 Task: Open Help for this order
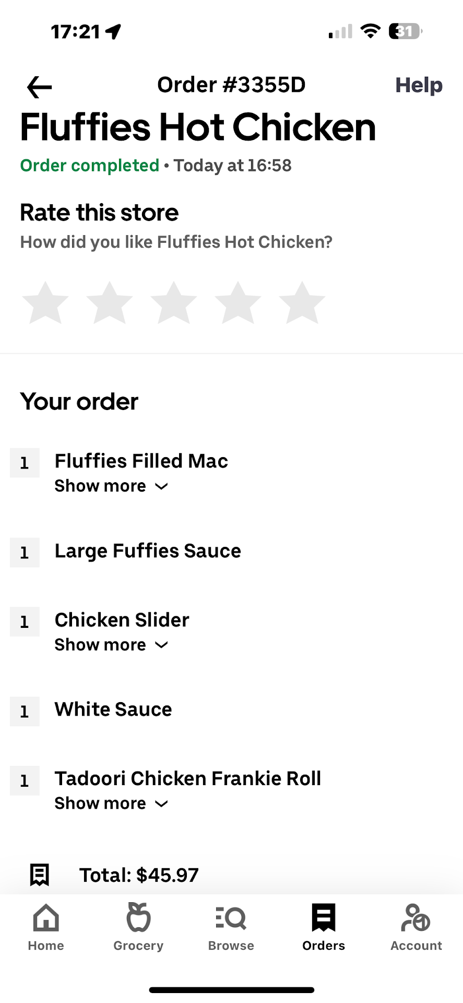click(419, 85)
